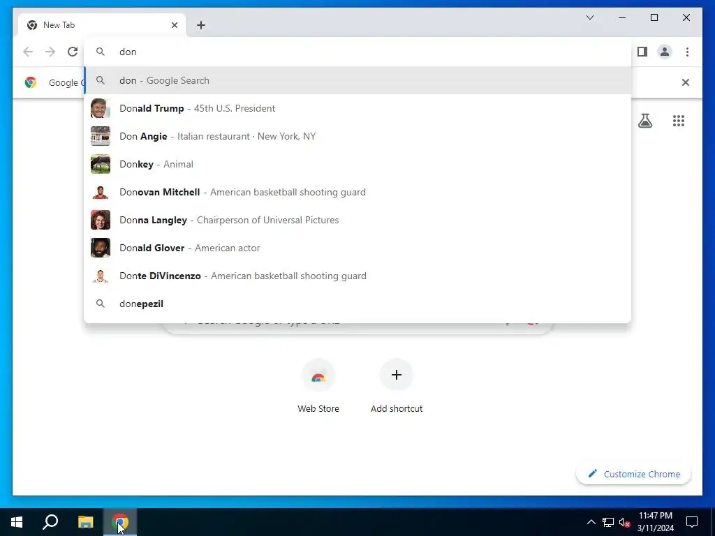Open the Windows notification center

tap(692, 522)
